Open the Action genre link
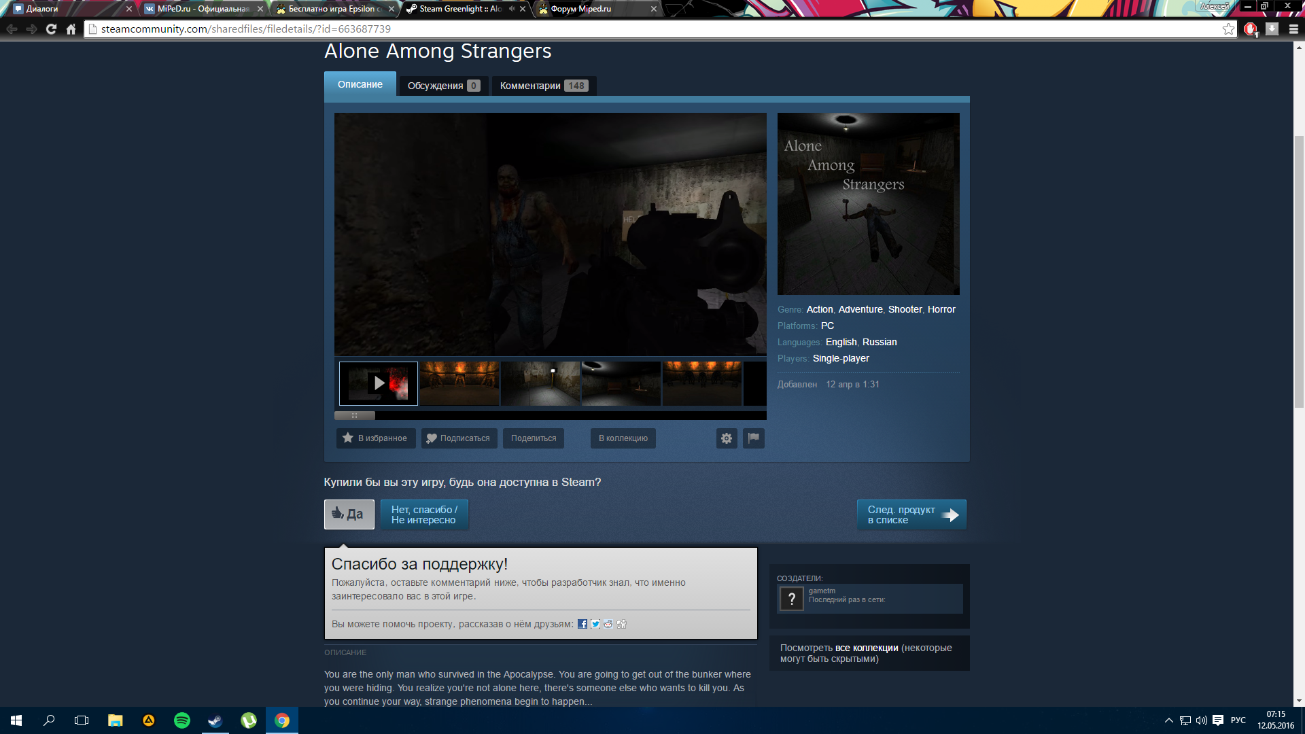 point(820,309)
